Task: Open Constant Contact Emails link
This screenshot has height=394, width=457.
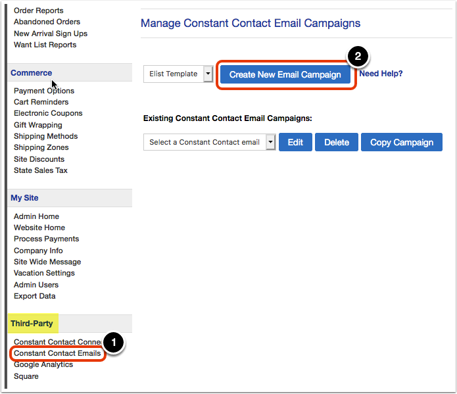Action: click(57, 353)
